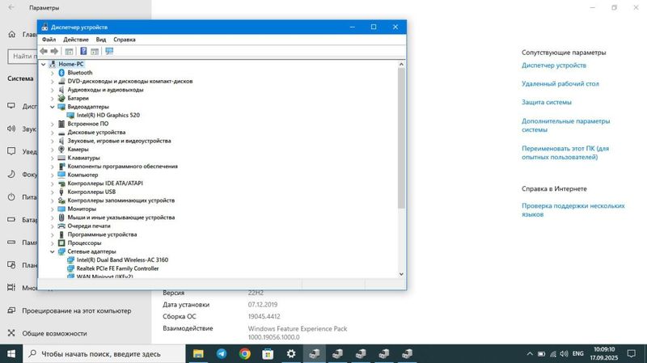Collapse the Видеоадаптеры category
Image resolution: width=647 pixels, height=363 pixels.
[x=53, y=107]
